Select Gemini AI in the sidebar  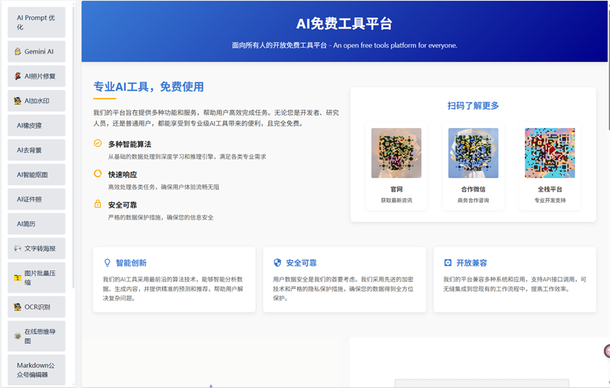pos(37,51)
